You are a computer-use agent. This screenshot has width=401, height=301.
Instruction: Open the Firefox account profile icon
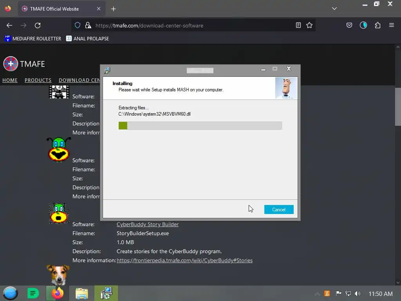coord(363,25)
